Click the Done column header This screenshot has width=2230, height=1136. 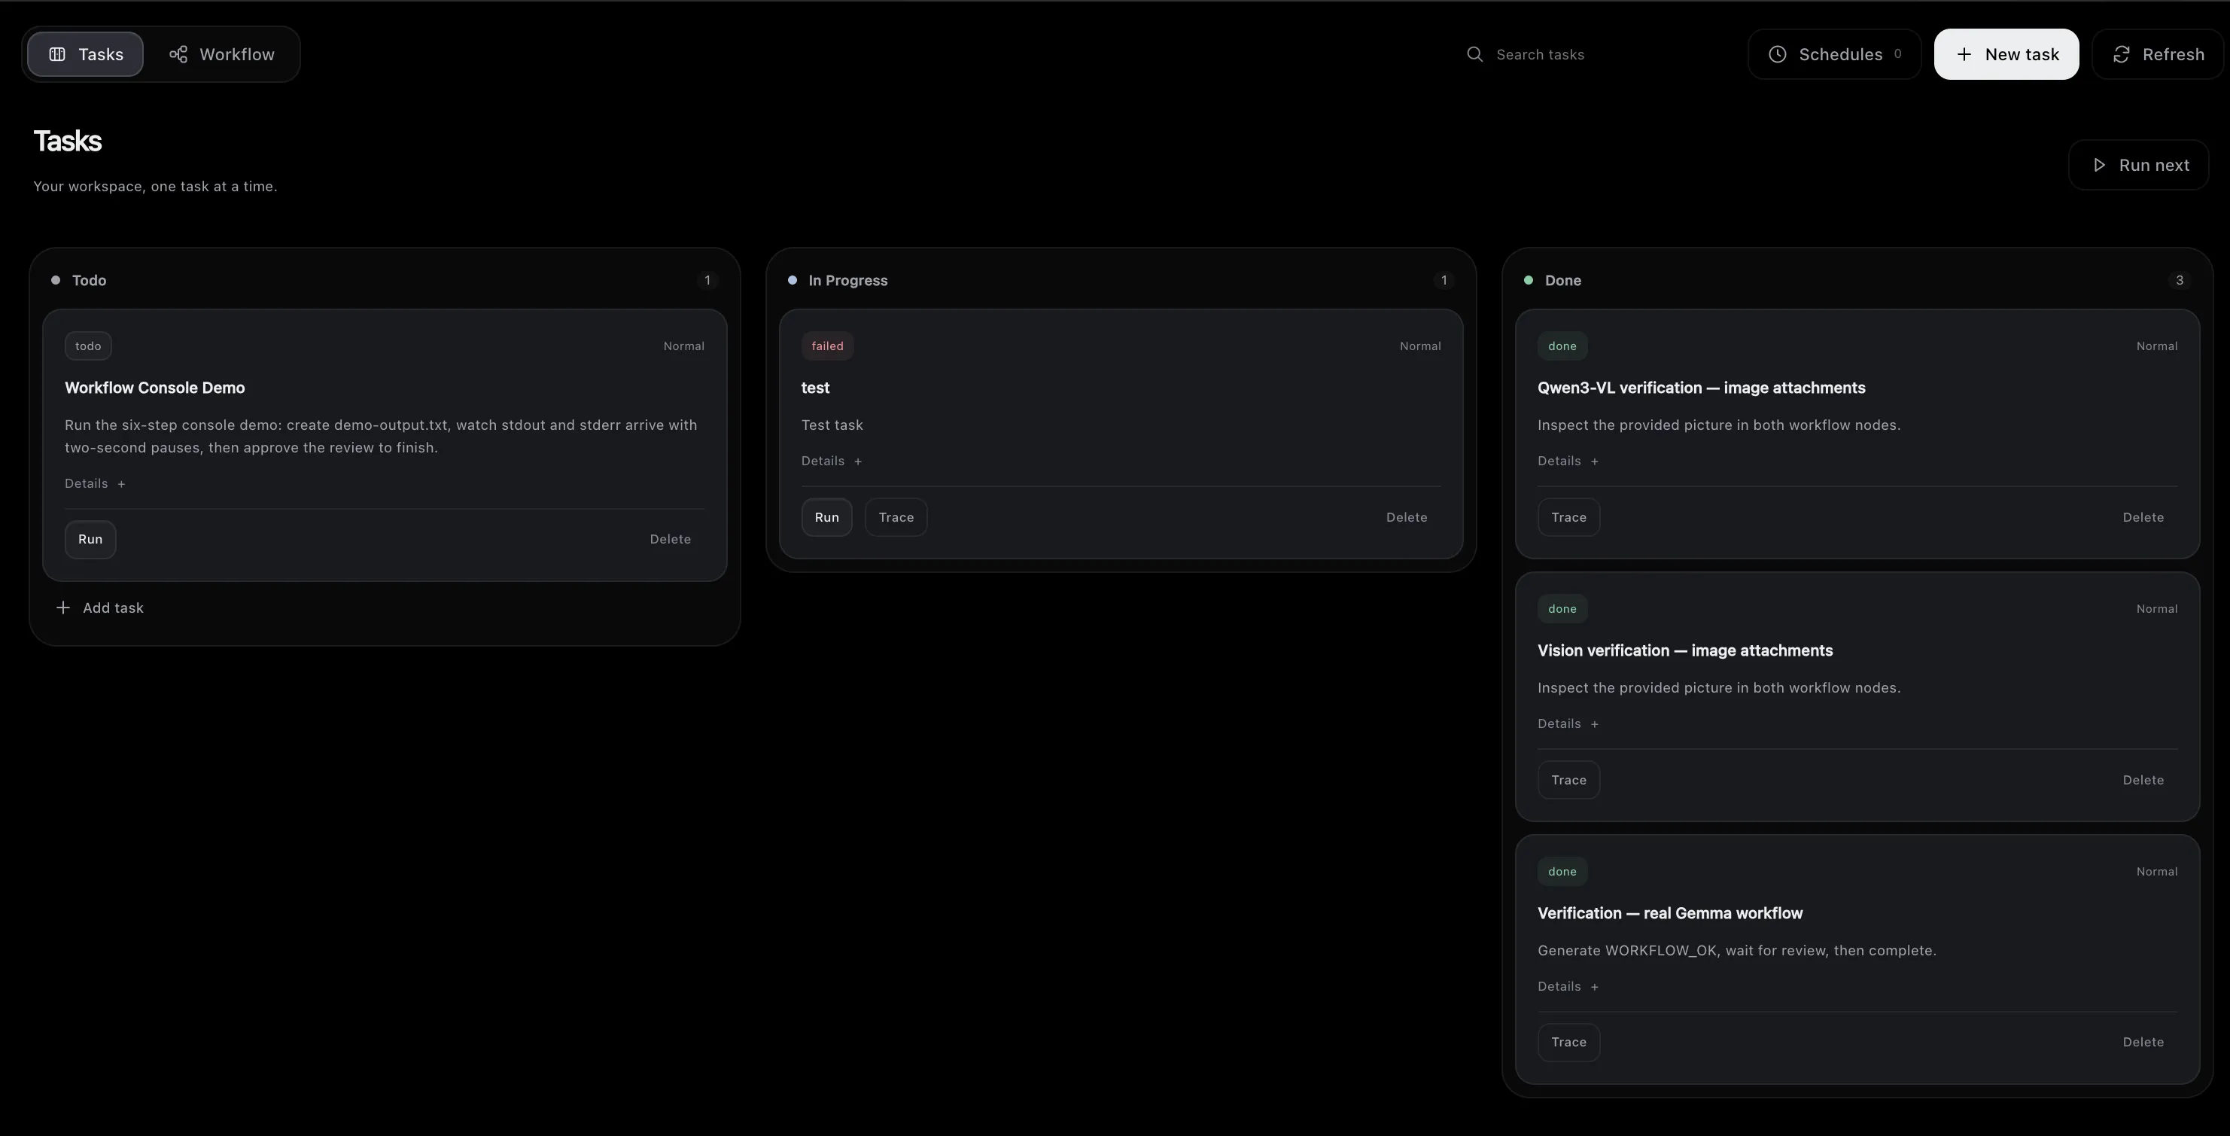[1562, 281]
